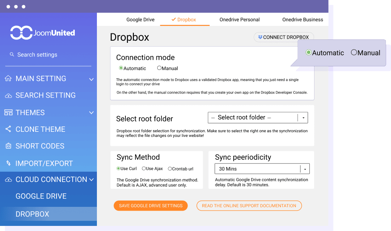This screenshot has width=391, height=231.
Task: Click the Search Setting cloud icon
Action: [x=8, y=96]
